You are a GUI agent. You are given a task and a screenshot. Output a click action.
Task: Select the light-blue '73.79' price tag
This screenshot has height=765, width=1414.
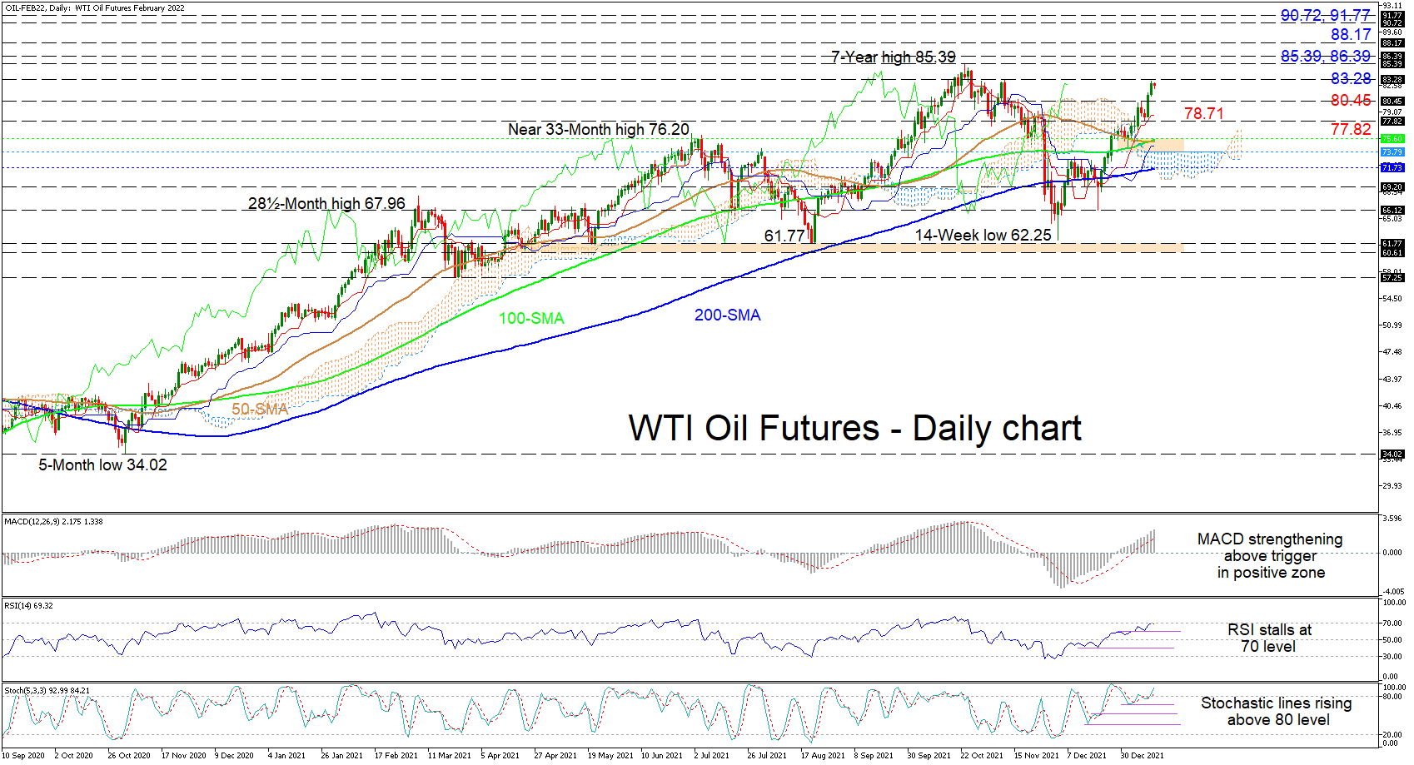(1392, 152)
